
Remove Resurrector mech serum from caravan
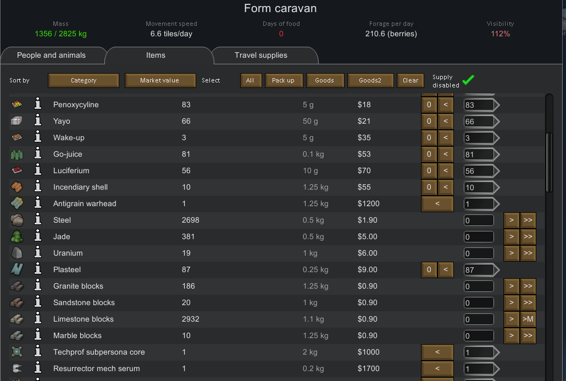[x=437, y=368]
